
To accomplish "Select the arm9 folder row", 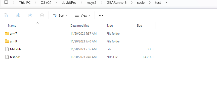I will pyautogui.click(x=79, y=41).
